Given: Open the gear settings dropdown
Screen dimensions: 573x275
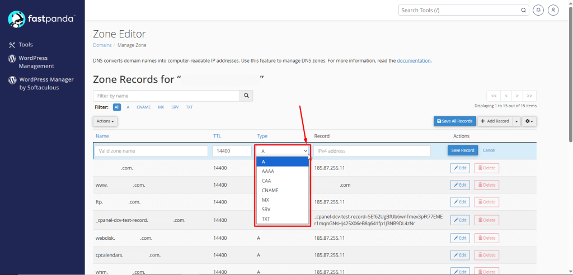Looking at the screenshot, I should click(x=529, y=121).
